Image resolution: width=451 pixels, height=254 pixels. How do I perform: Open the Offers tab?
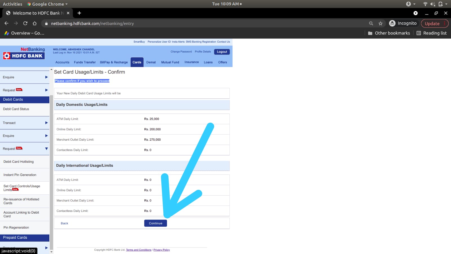click(x=223, y=62)
